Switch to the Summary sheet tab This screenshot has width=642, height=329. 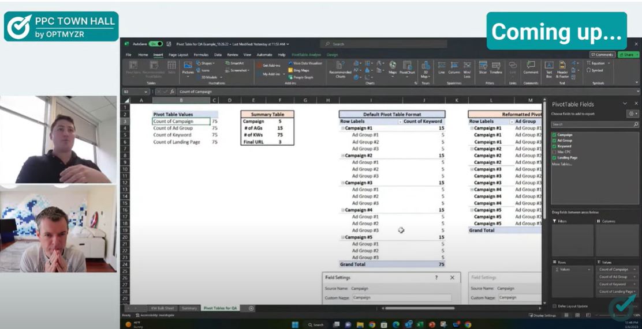click(189, 308)
